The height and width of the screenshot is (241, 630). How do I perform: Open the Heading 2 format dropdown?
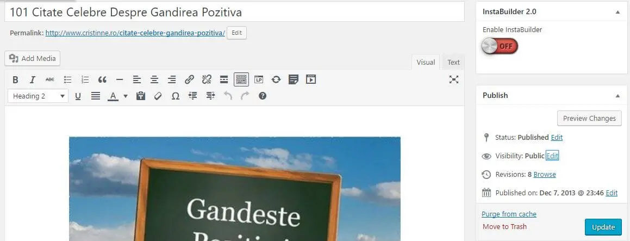[x=38, y=96]
